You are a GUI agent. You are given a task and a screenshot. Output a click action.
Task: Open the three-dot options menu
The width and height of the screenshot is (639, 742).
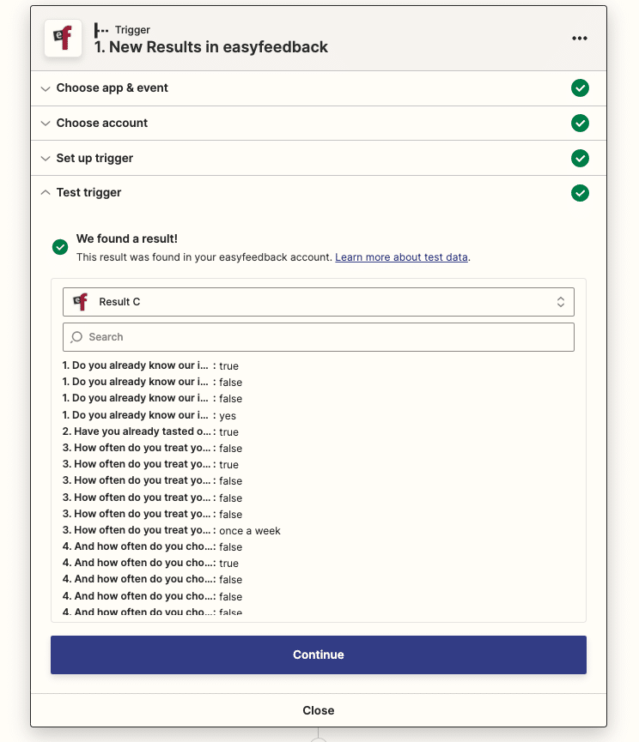click(x=580, y=38)
